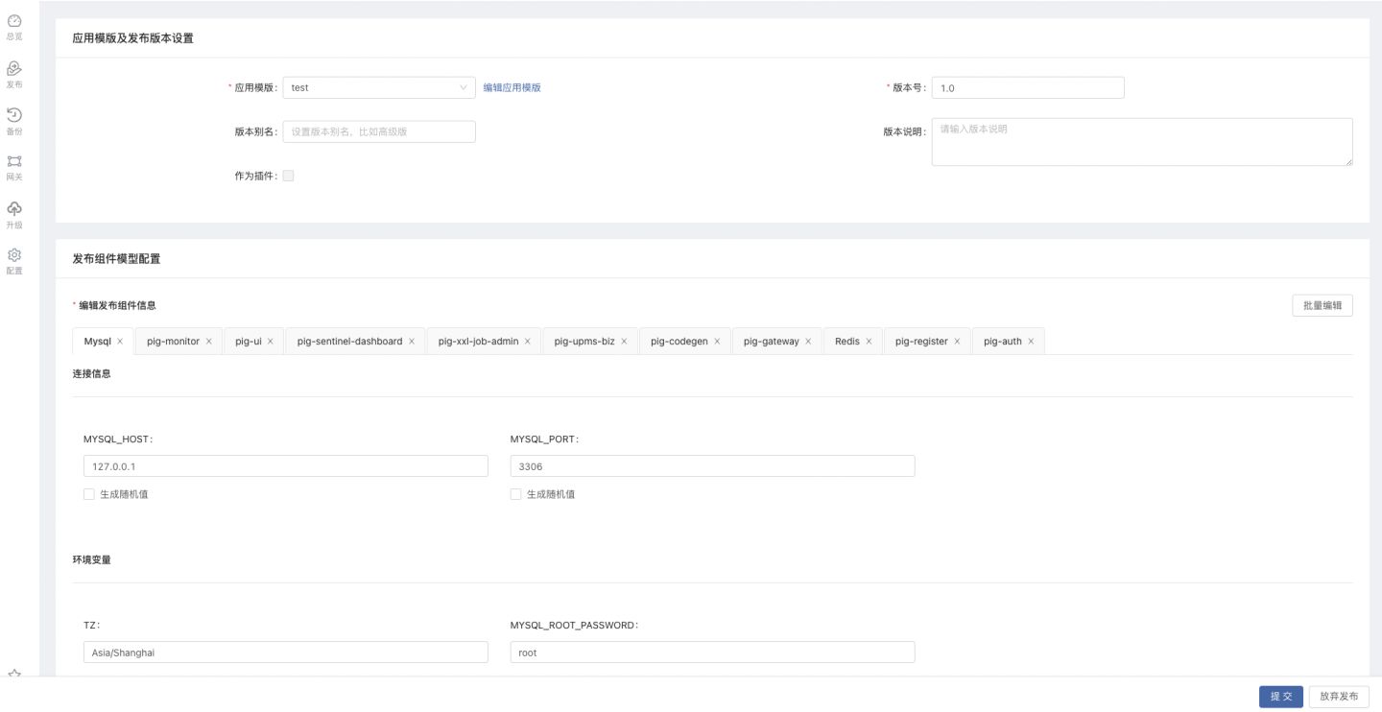Viewport: 1382px width, 712px height.
Task: Close the pig-auth tab with its x
Action: click(x=1031, y=342)
